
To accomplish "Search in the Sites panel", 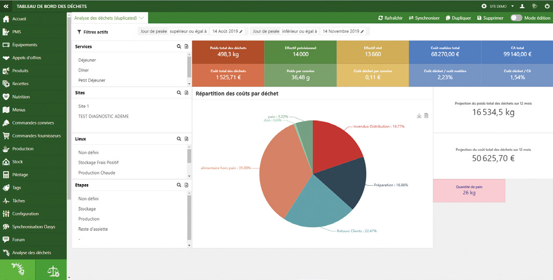I will click(179, 93).
